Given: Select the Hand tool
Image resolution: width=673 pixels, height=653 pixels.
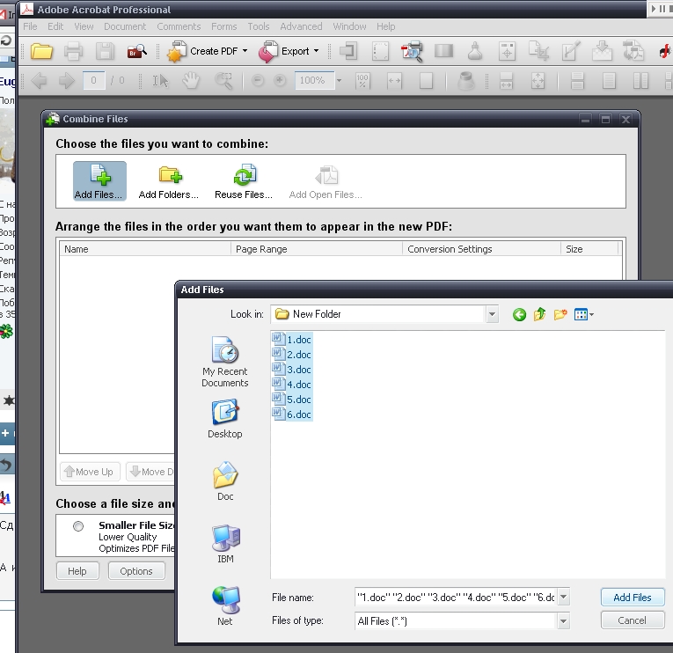Looking at the screenshot, I should coord(191,80).
